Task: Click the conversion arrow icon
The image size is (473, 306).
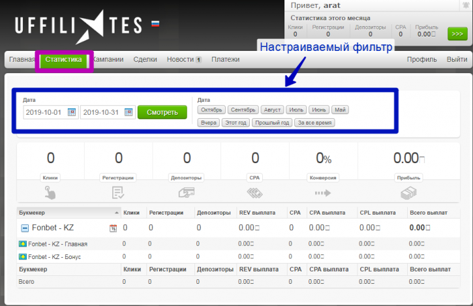Action: (x=323, y=193)
